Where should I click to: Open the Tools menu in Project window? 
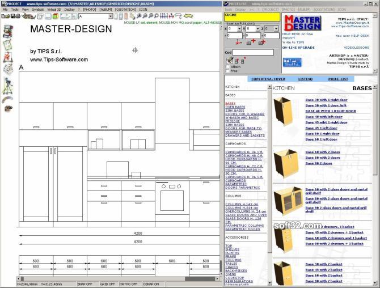coord(15,10)
